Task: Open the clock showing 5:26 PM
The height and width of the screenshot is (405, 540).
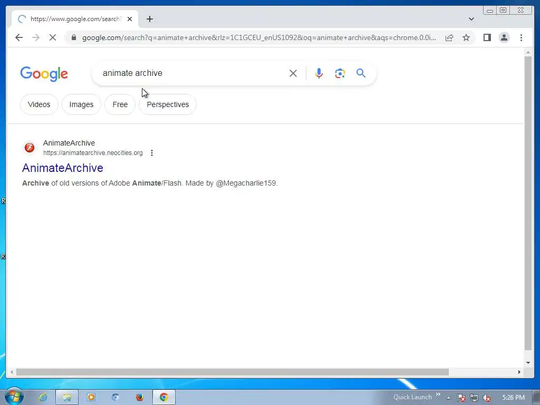Action: click(x=513, y=398)
